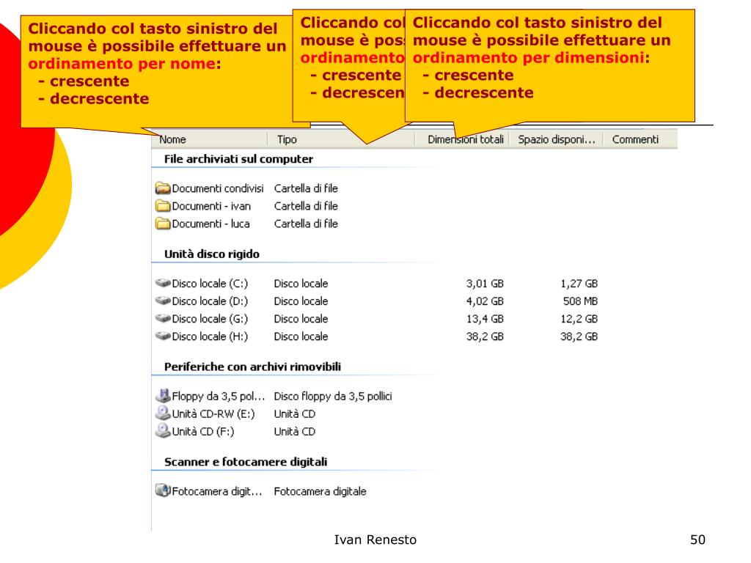This screenshot has height=563, width=751.
Task: Click the 'File archiviati sul computer' group heading
Action: pyautogui.click(x=238, y=159)
